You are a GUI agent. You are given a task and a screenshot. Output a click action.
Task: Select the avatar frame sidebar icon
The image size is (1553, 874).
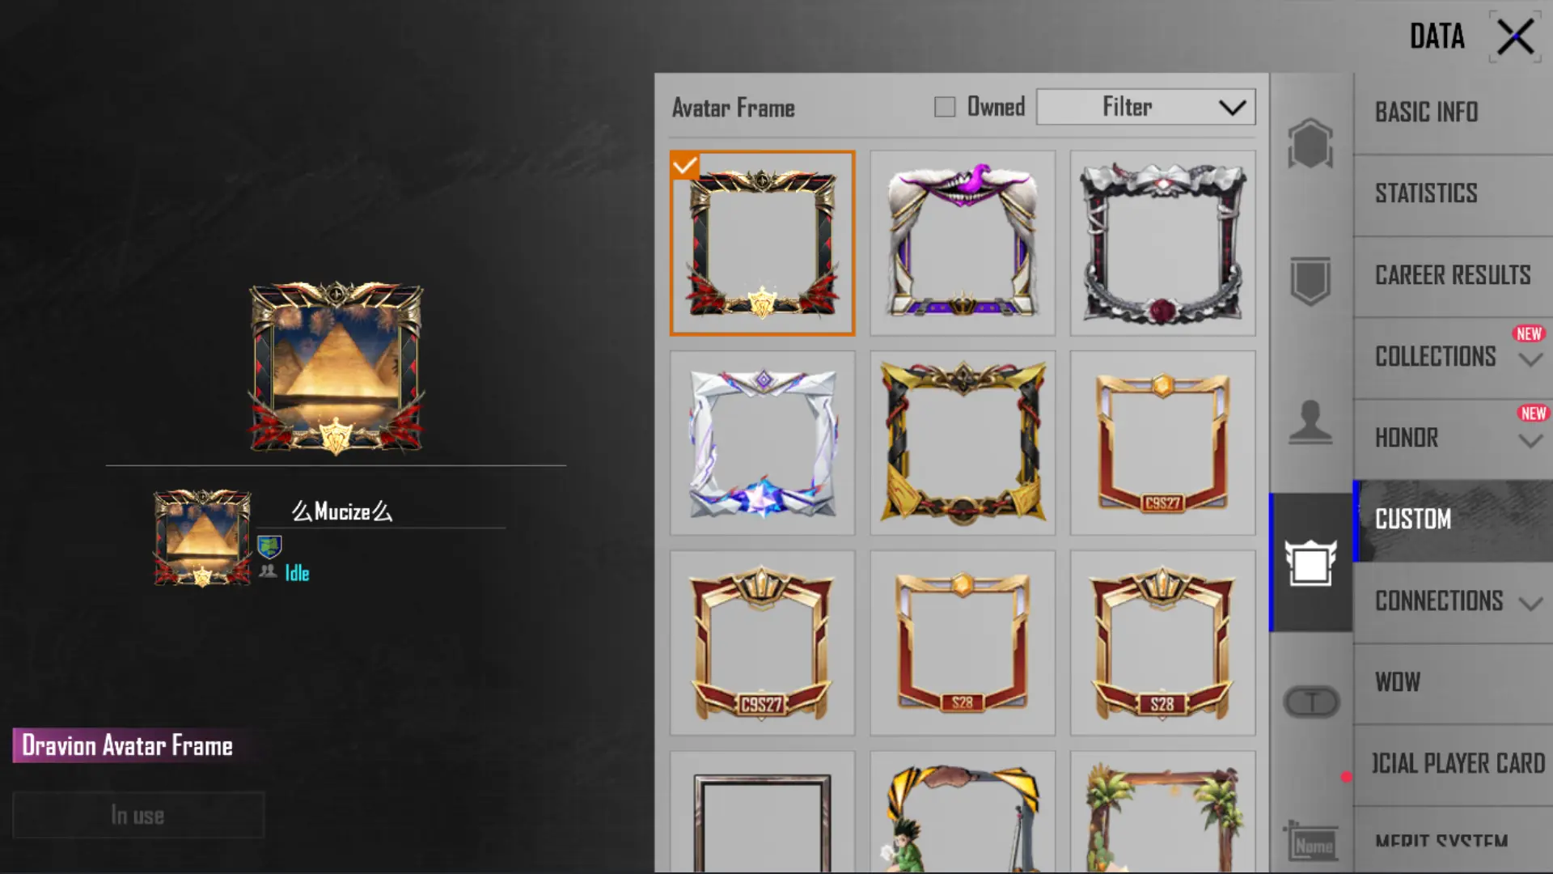1310,562
